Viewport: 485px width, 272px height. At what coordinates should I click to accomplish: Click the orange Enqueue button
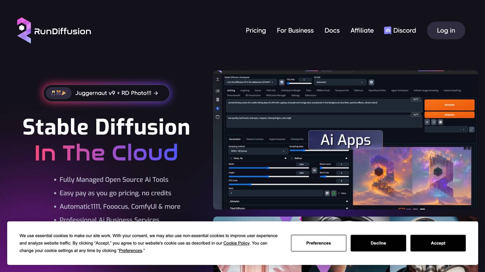click(449, 115)
